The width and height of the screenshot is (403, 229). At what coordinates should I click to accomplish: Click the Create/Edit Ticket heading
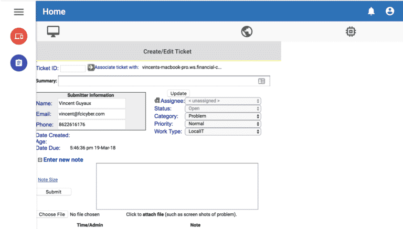click(167, 51)
